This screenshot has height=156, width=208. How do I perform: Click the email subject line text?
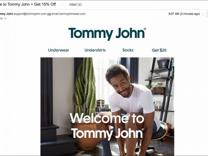tap(28, 4)
